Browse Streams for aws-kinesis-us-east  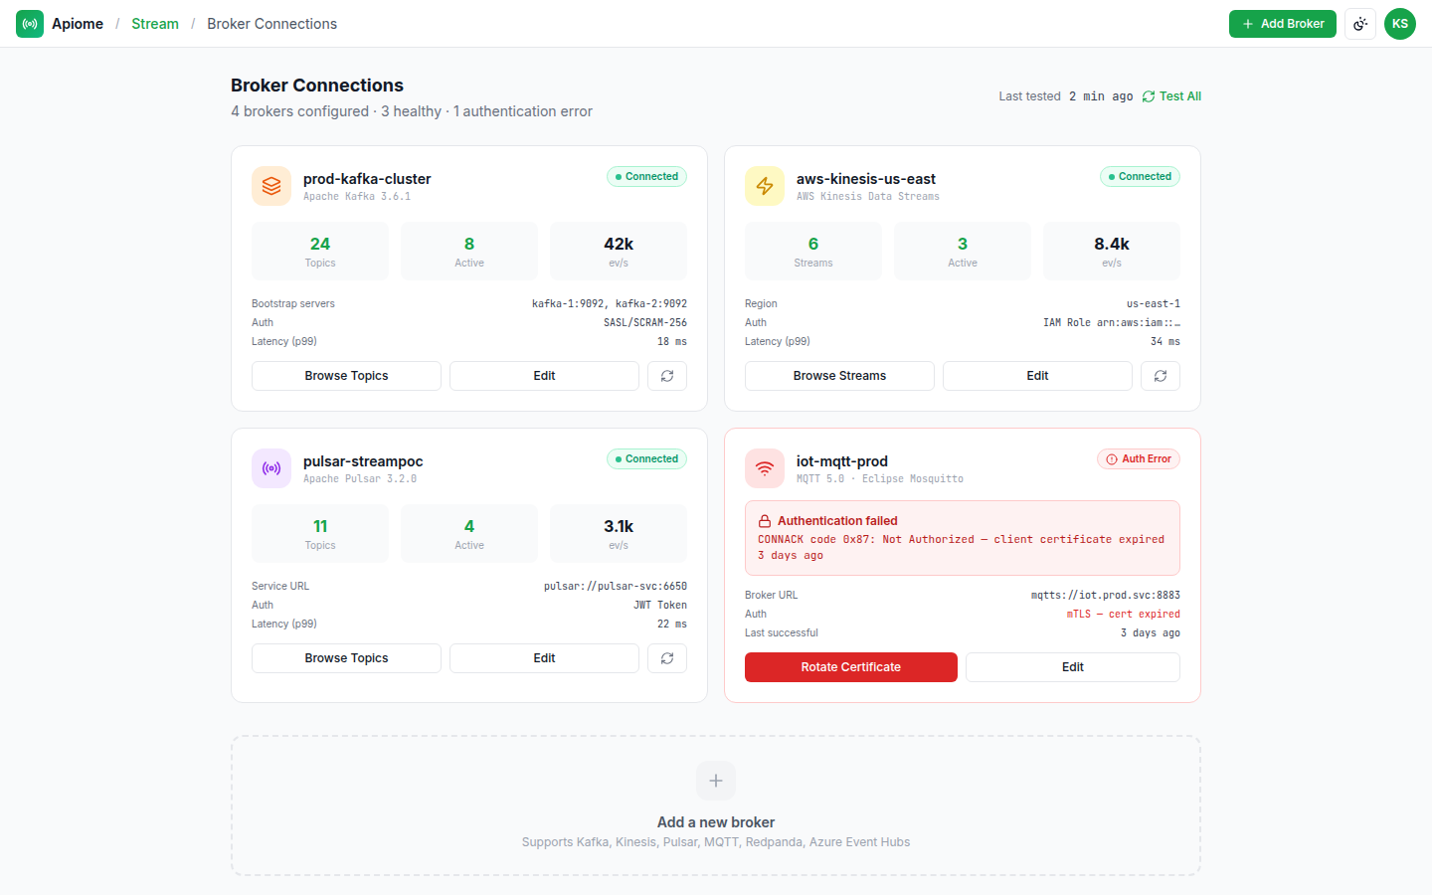(839, 376)
